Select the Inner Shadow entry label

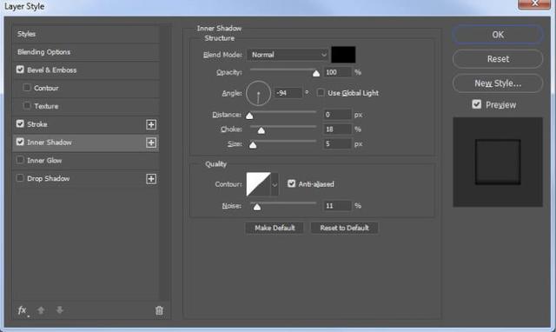coord(50,143)
